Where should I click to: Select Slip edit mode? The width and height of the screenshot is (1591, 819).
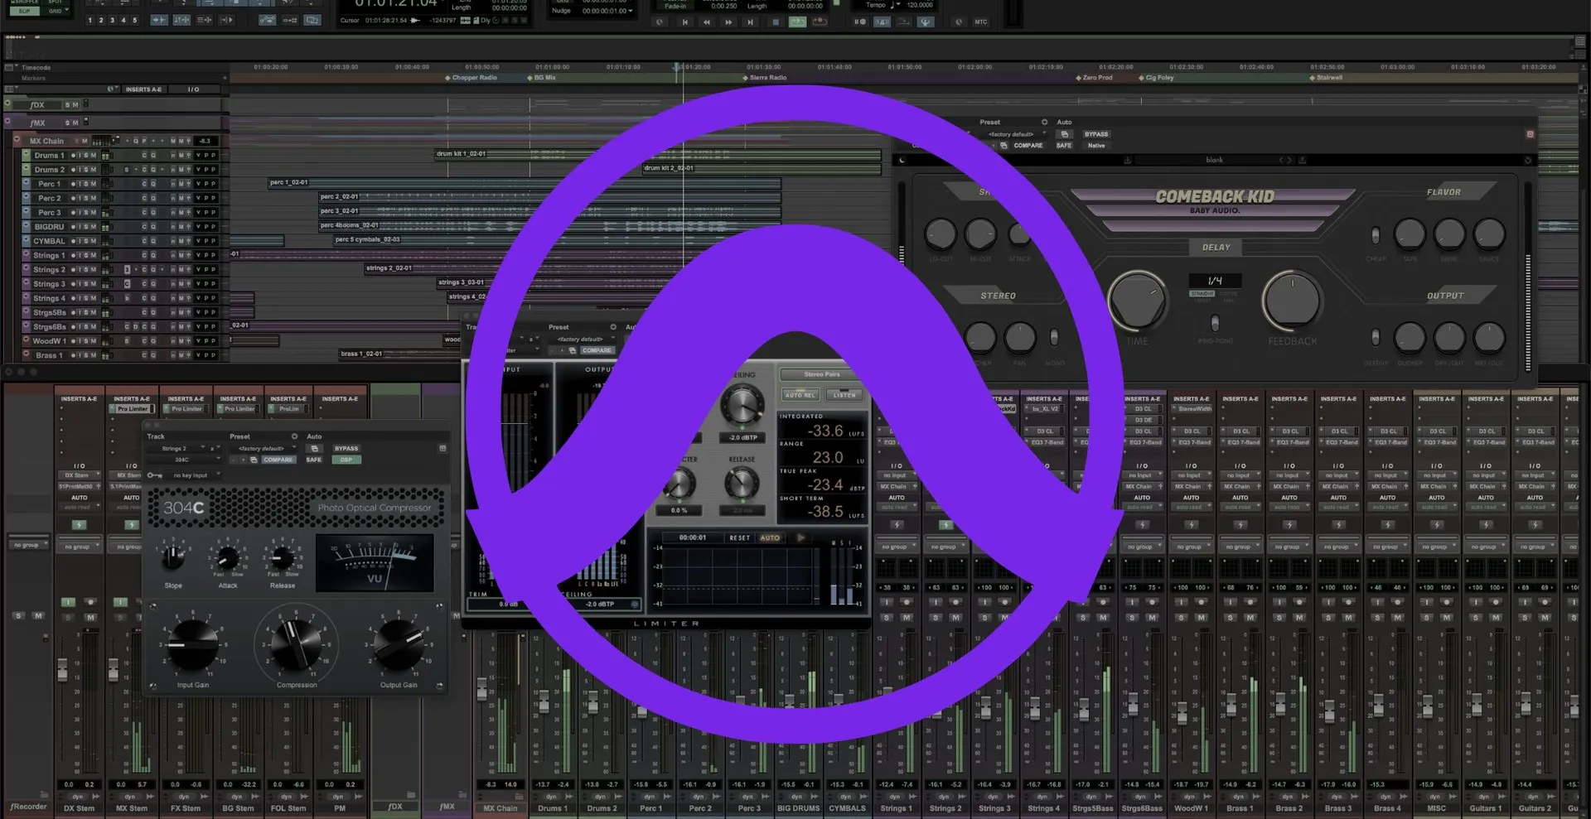tap(25, 11)
